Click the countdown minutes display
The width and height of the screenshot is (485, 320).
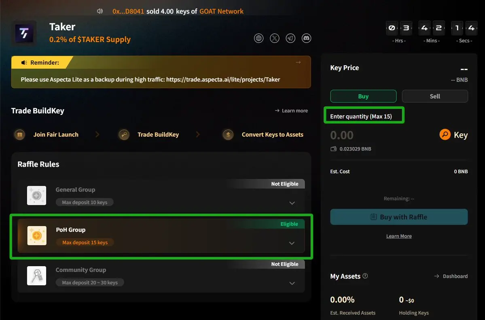click(x=432, y=28)
